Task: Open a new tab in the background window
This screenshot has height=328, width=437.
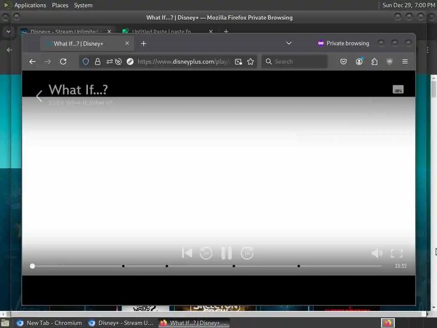Action: 226,31
